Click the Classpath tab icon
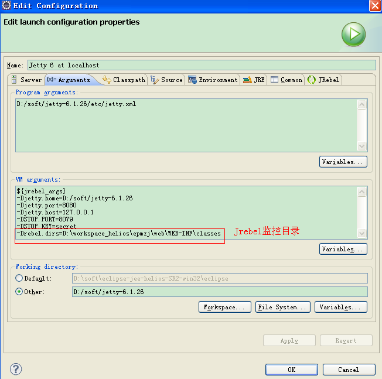Image resolution: width=382 pixels, height=379 pixels. [x=107, y=80]
